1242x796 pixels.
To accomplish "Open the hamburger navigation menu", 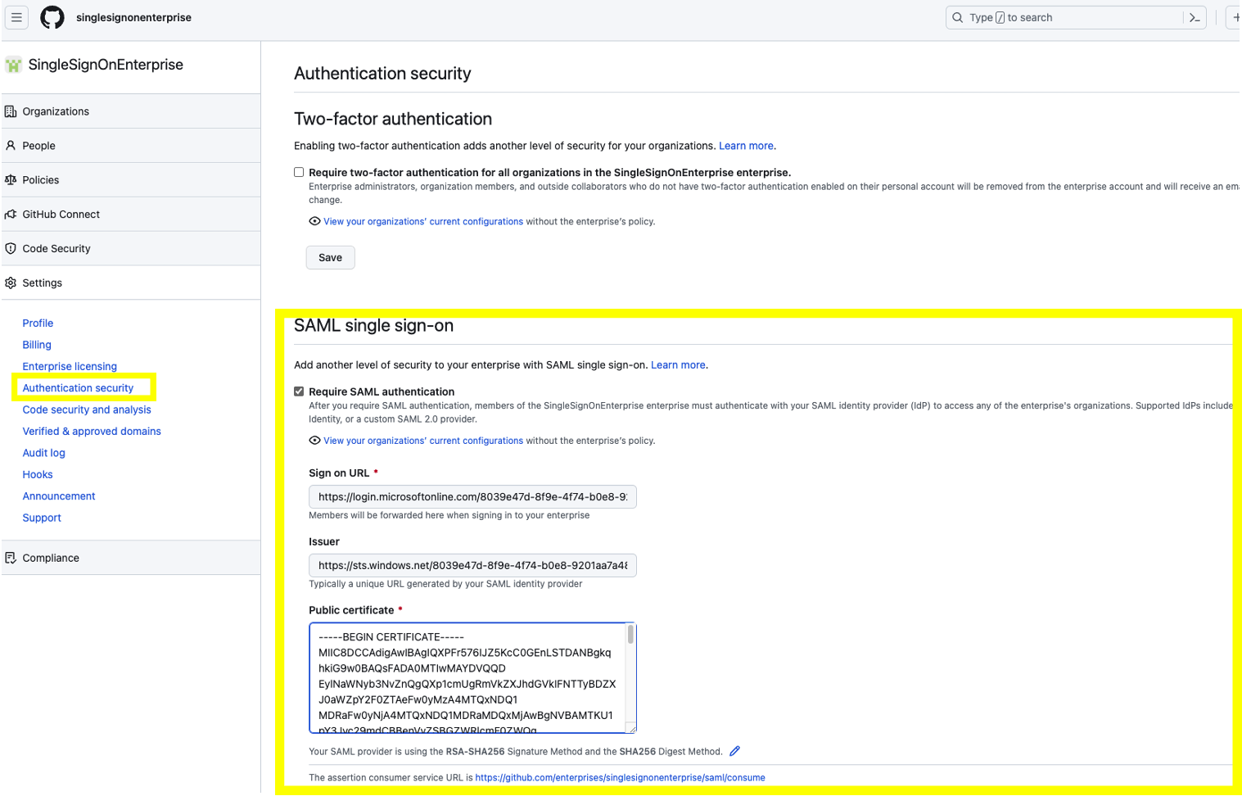I will (x=16, y=17).
